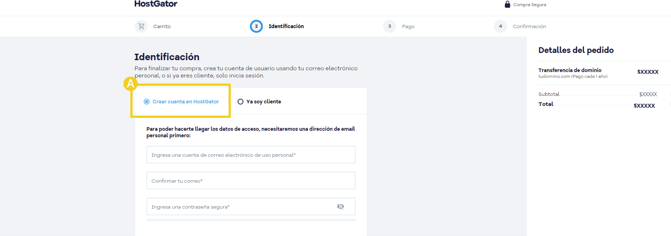Click the Transferencia de dominio price $XXXXX
Viewport: 671px width, 236px height.
point(648,72)
